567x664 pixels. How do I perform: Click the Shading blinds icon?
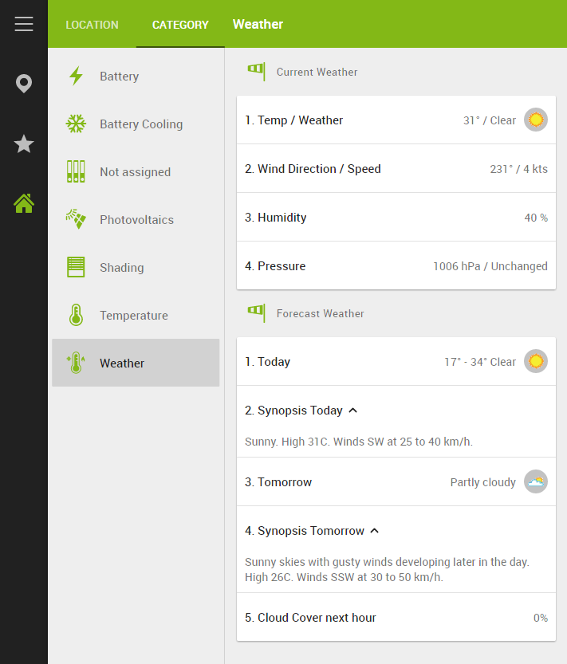click(76, 268)
